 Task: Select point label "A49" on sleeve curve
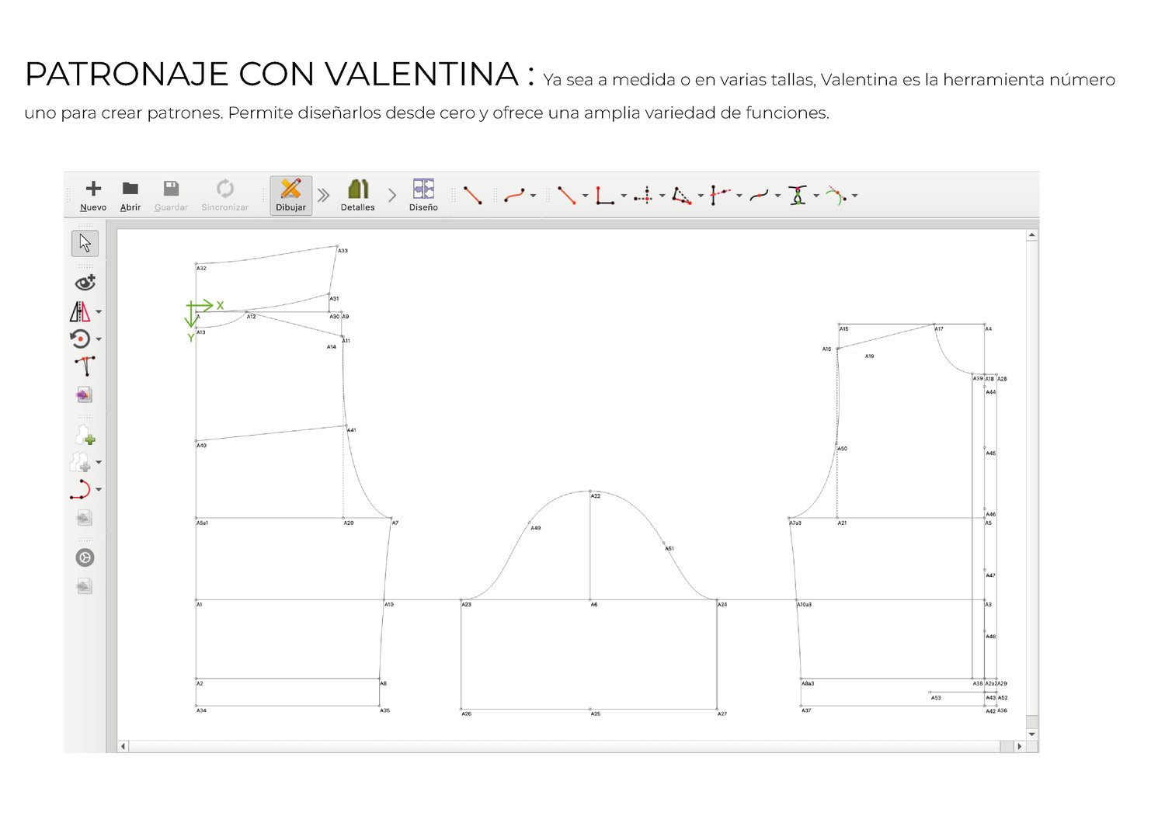(536, 528)
